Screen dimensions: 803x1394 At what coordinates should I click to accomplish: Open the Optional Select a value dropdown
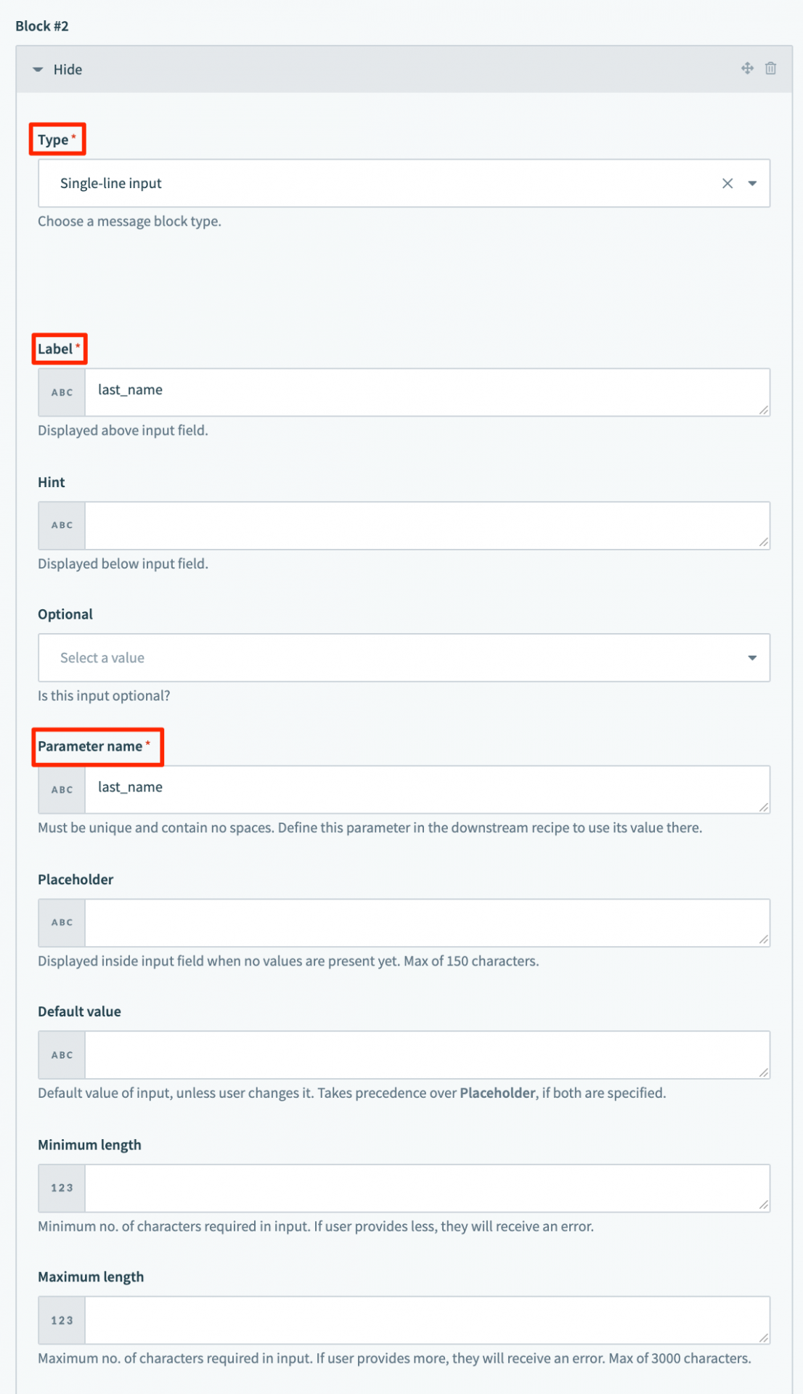coord(404,657)
